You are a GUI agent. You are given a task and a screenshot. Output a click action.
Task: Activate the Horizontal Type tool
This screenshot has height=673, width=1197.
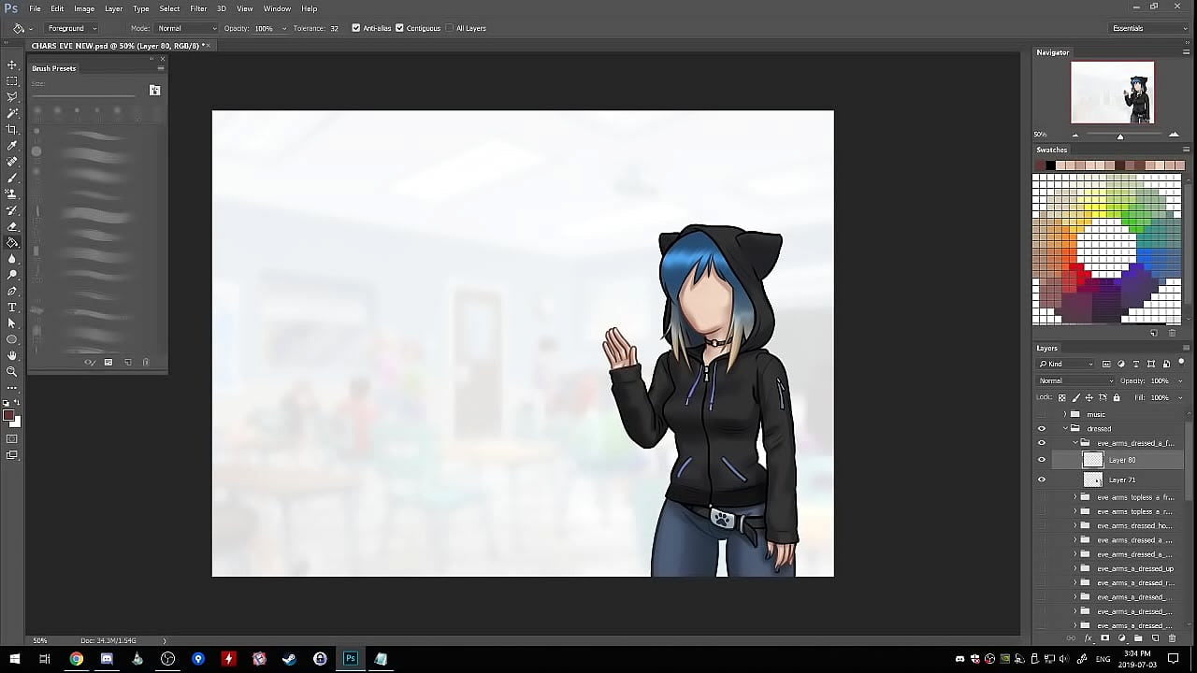point(12,307)
